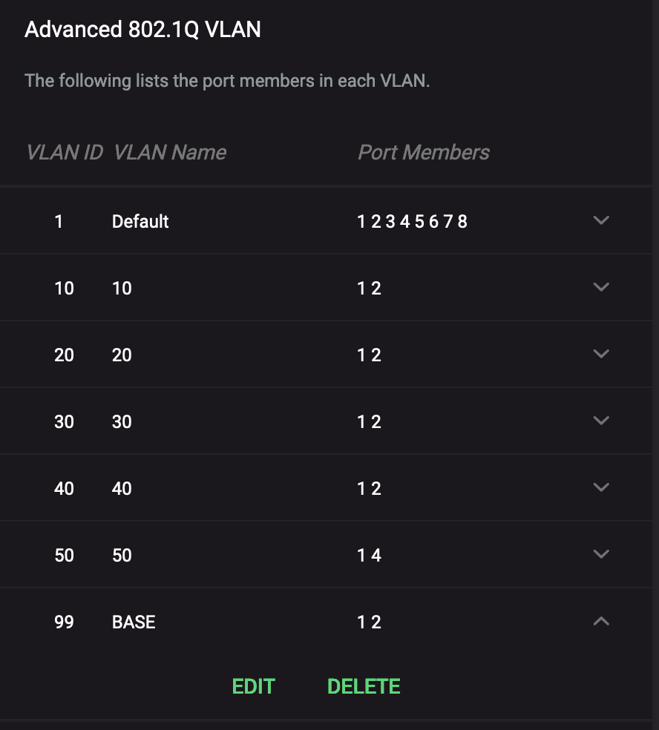Image resolution: width=659 pixels, height=730 pixels.
Task: Expand the VLAN 10 row chevron
Action: click(x=601, y=287)
